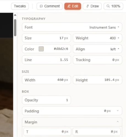Click the Line height field
Viewport: 126px width, 137px height.
tap(46, 60)
